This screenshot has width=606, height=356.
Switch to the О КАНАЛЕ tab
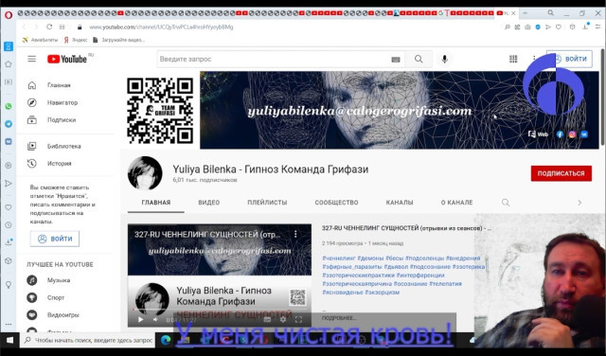[x=456, y=203]
